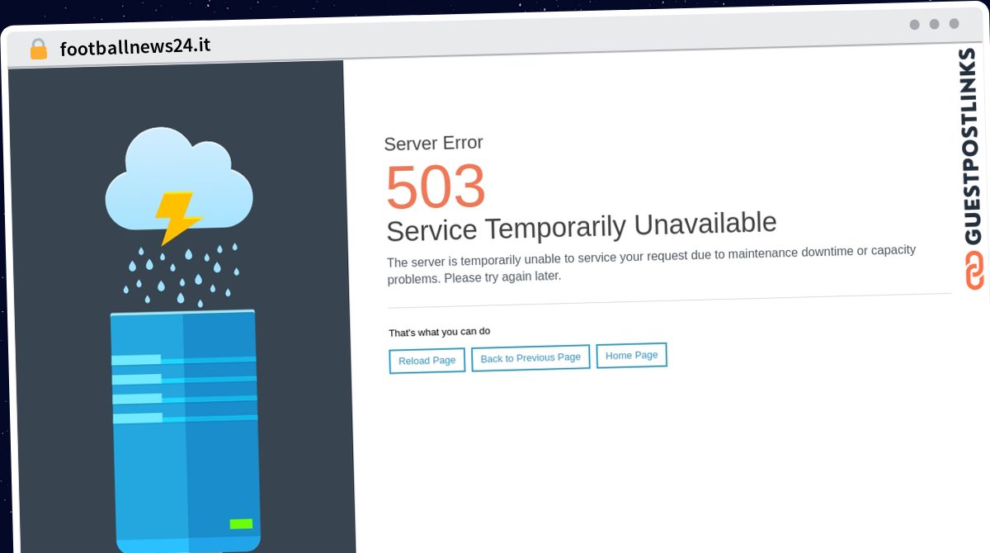Click the large orange 503 code
990x553 pixels.
436,186
